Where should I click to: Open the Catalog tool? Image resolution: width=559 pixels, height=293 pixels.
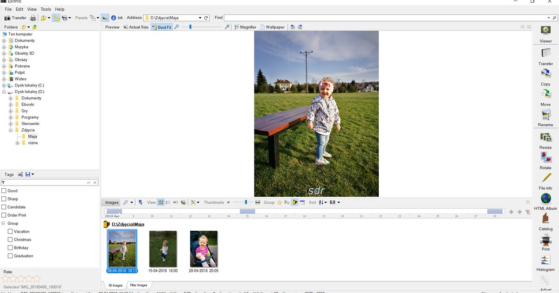coord(545,220)
